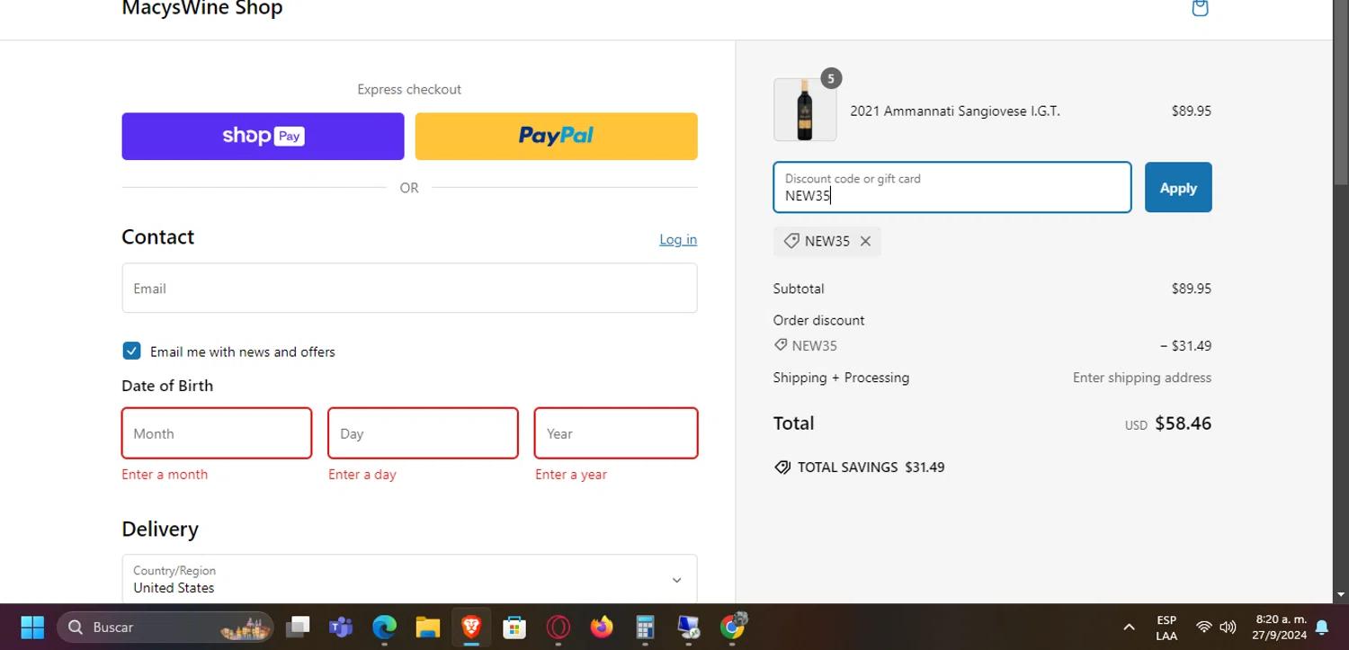Open File Explorer from taskbar

(x=427, y=627)
